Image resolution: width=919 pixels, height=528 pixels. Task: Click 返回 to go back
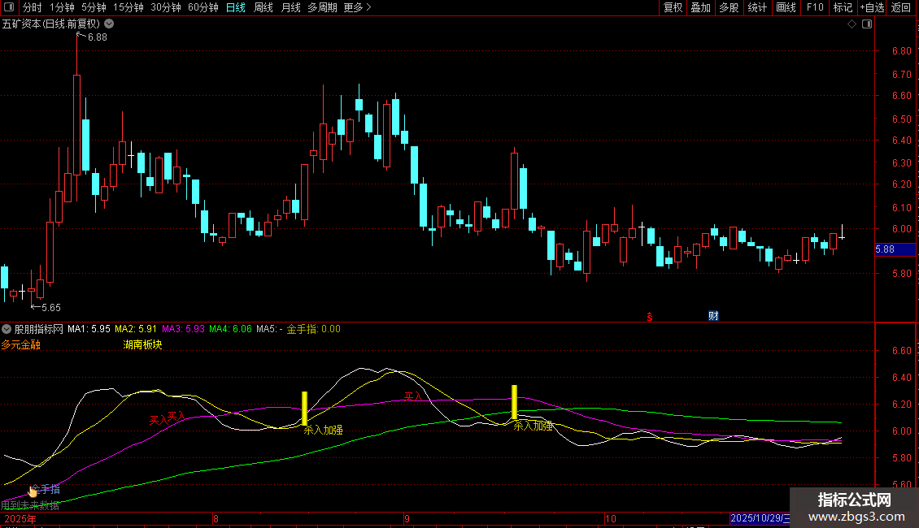tap(901, 7)
